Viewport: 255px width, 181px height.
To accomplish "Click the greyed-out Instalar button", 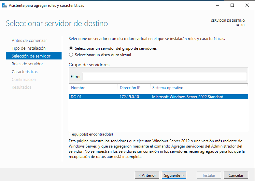I will 209,175.
